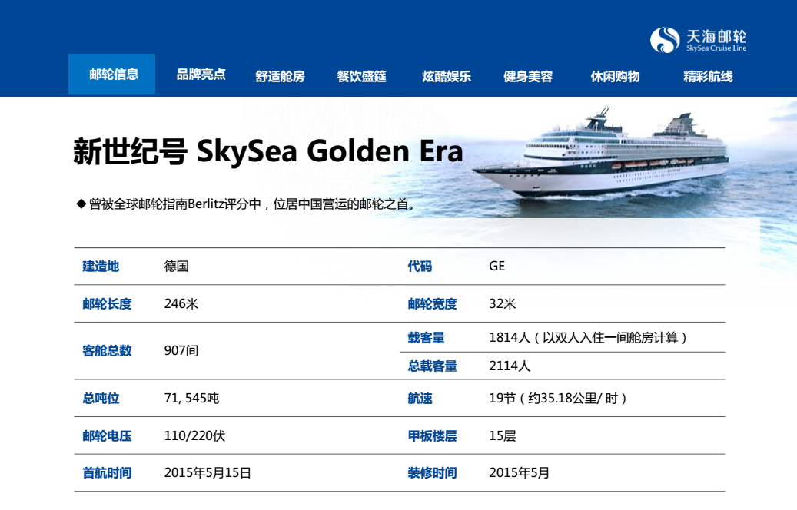Click the code value GE
This screenshot has height=510, width=797.
click(496, 267)
